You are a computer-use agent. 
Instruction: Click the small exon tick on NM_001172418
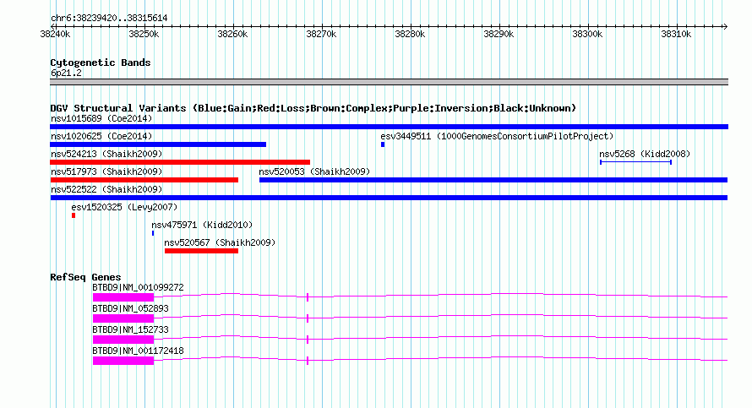click(308, 361)
